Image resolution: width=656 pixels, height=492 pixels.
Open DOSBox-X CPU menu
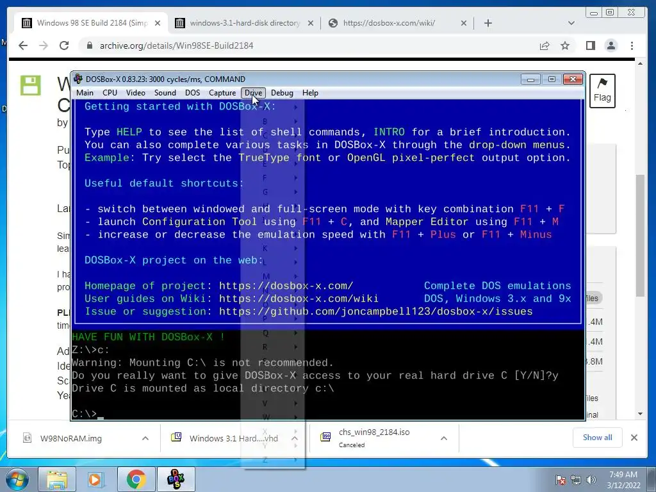coord(110,93)
